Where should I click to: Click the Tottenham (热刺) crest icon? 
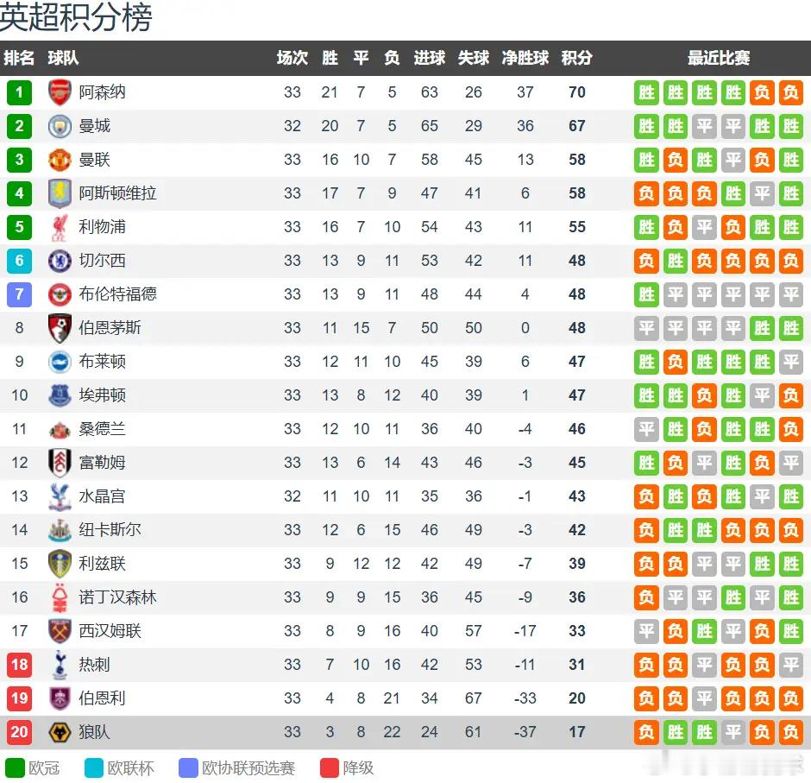click(x=60, y=665)
